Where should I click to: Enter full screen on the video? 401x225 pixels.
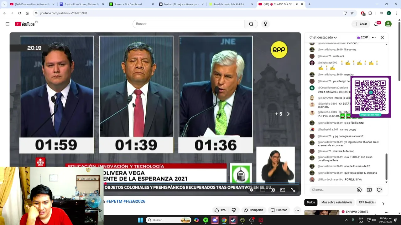[x=293, y=190]
